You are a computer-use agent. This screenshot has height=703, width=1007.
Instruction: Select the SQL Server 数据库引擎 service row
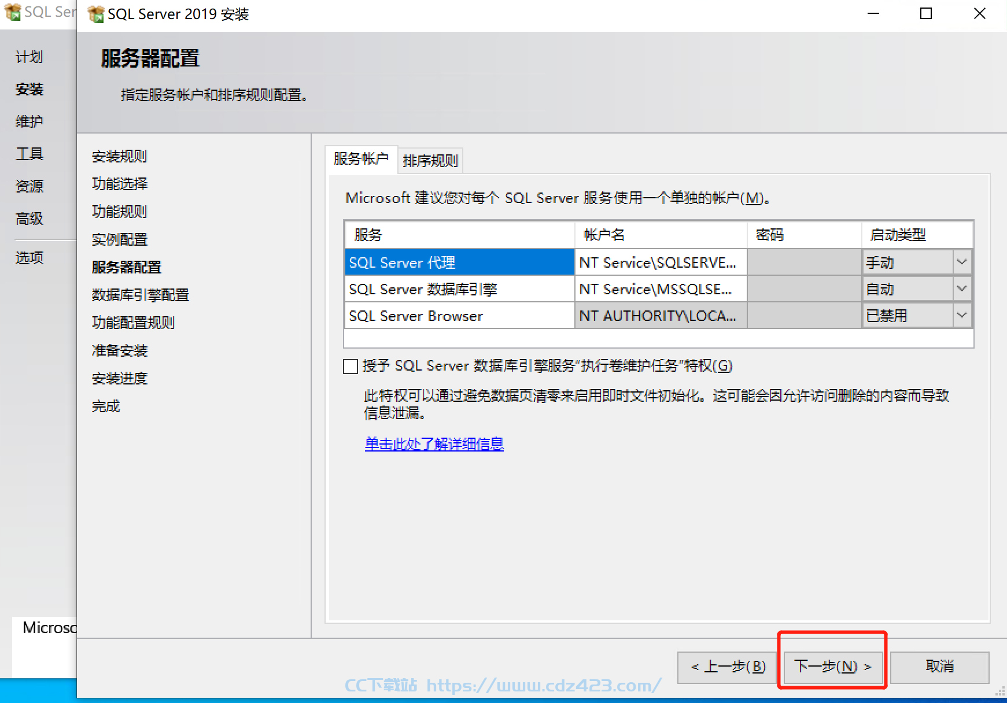pyautogui.click(x=459, y=289)
